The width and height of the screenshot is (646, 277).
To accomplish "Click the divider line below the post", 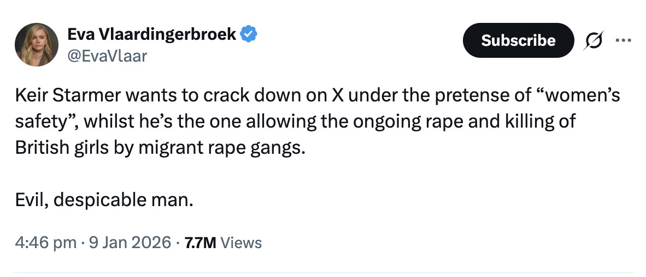I will click(323, 272).
